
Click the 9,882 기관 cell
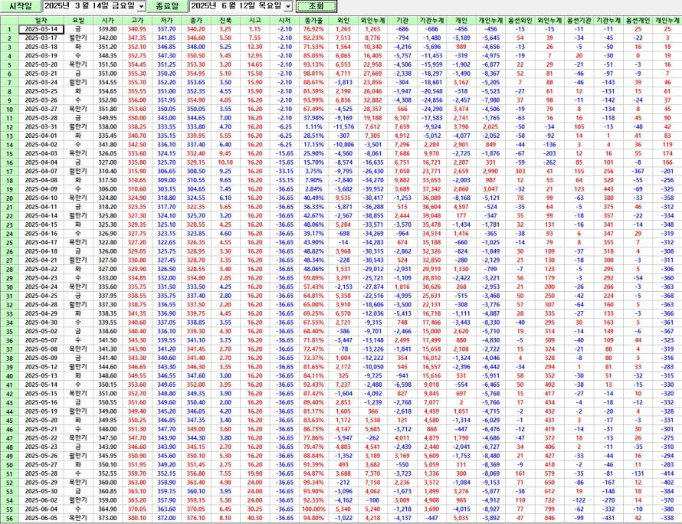402,181
